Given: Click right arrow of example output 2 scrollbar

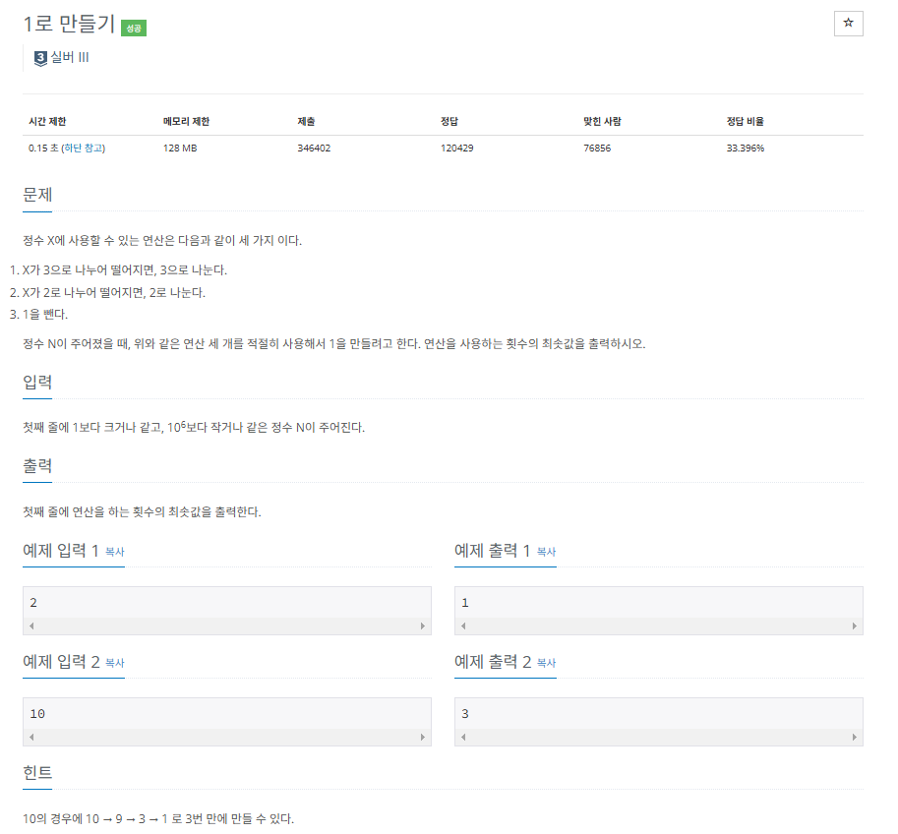Looking at the screenshot, I should tap(855, 738).
